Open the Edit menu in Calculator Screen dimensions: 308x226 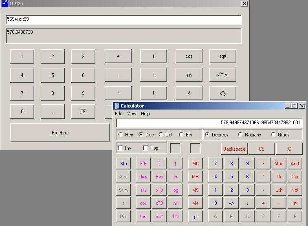(x=119, y=114)
